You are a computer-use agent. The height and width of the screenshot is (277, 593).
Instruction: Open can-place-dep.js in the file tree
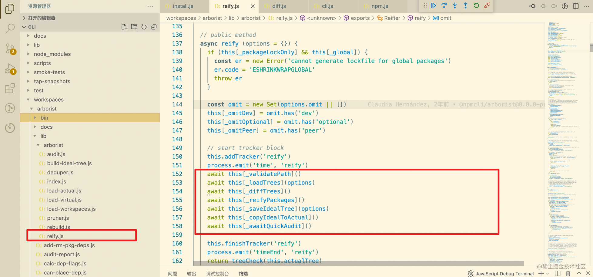[x=90, y=272]
